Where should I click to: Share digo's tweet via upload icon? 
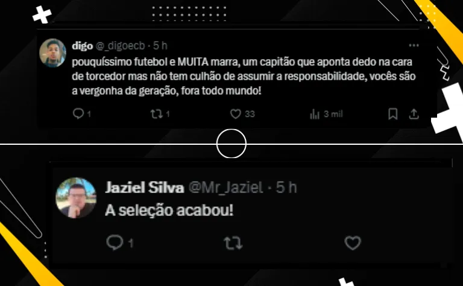(x=414, y=114)
